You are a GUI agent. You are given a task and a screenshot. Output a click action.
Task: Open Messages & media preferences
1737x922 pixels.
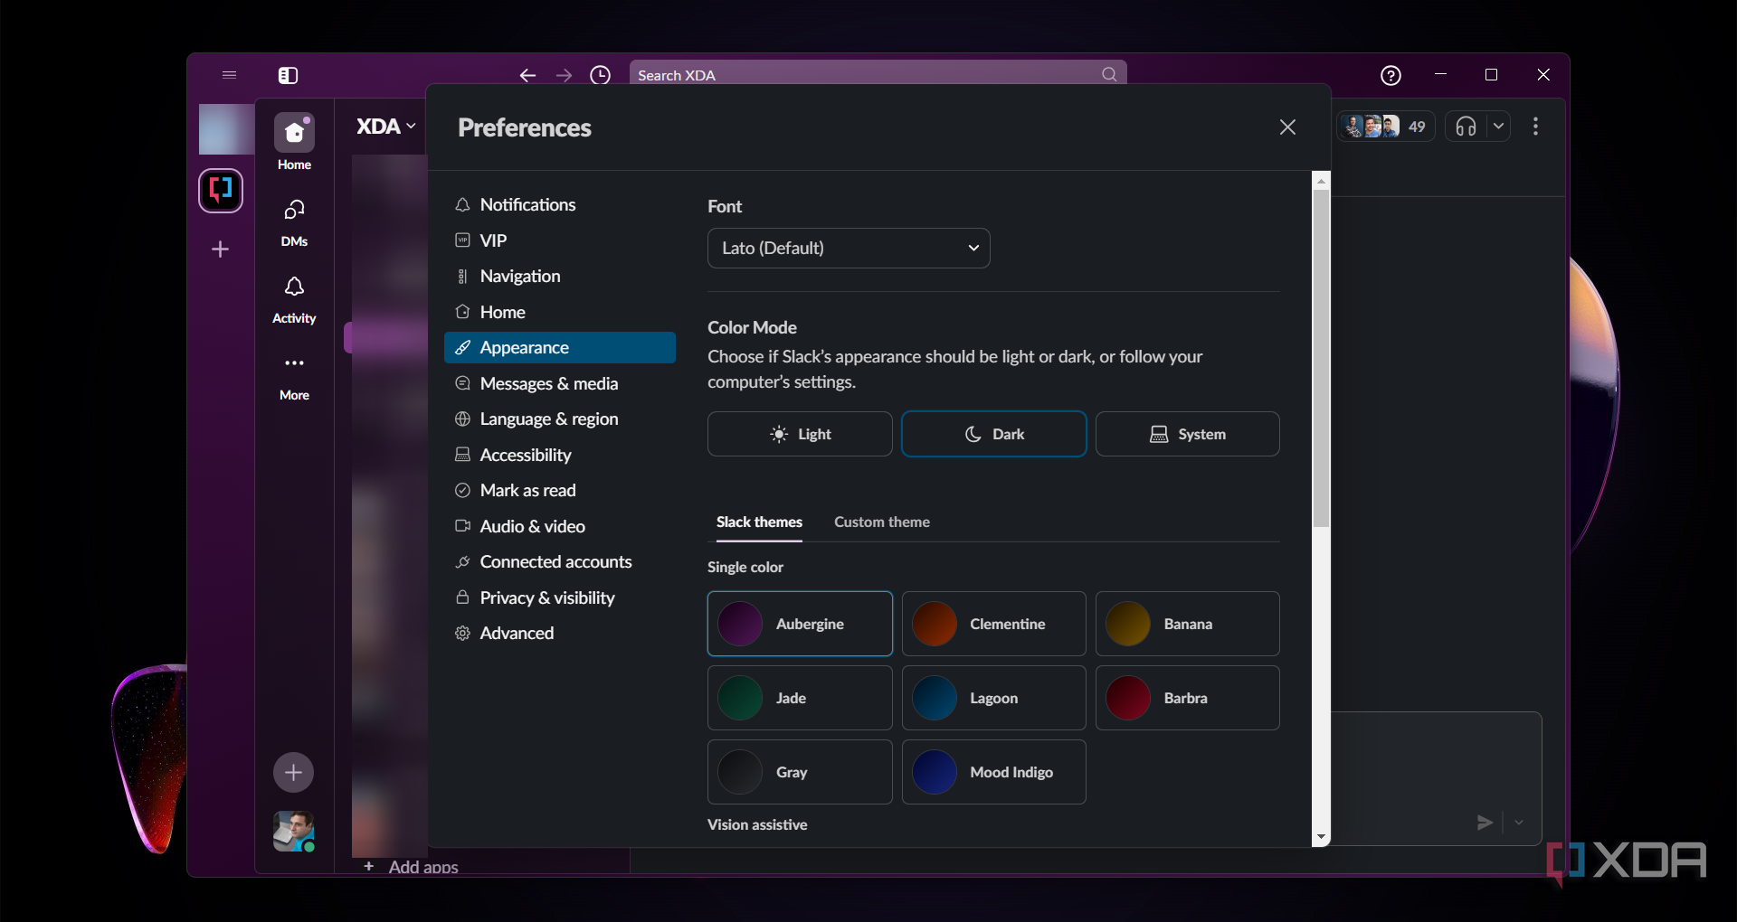pyautogui.click(x=560, y=383)
